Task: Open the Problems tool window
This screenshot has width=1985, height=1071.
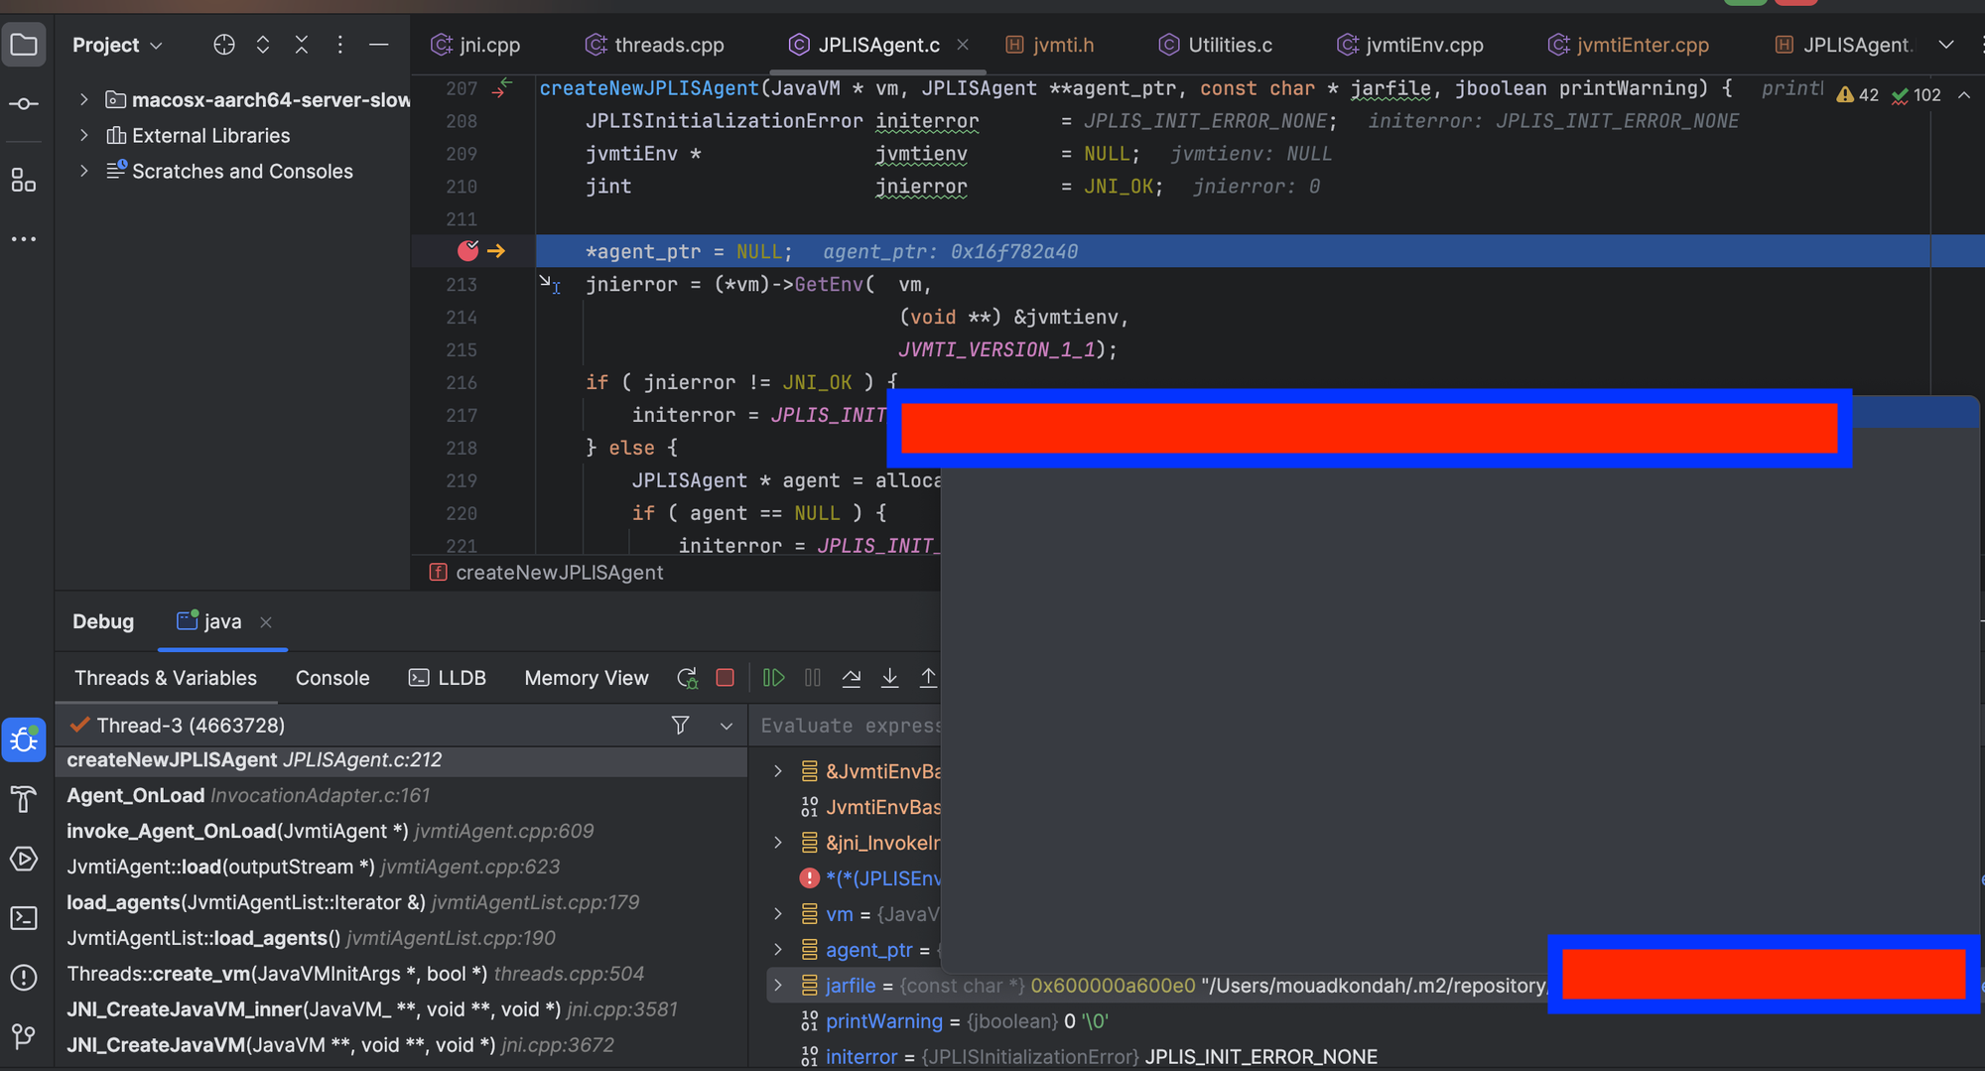Action: coord(24,978)
